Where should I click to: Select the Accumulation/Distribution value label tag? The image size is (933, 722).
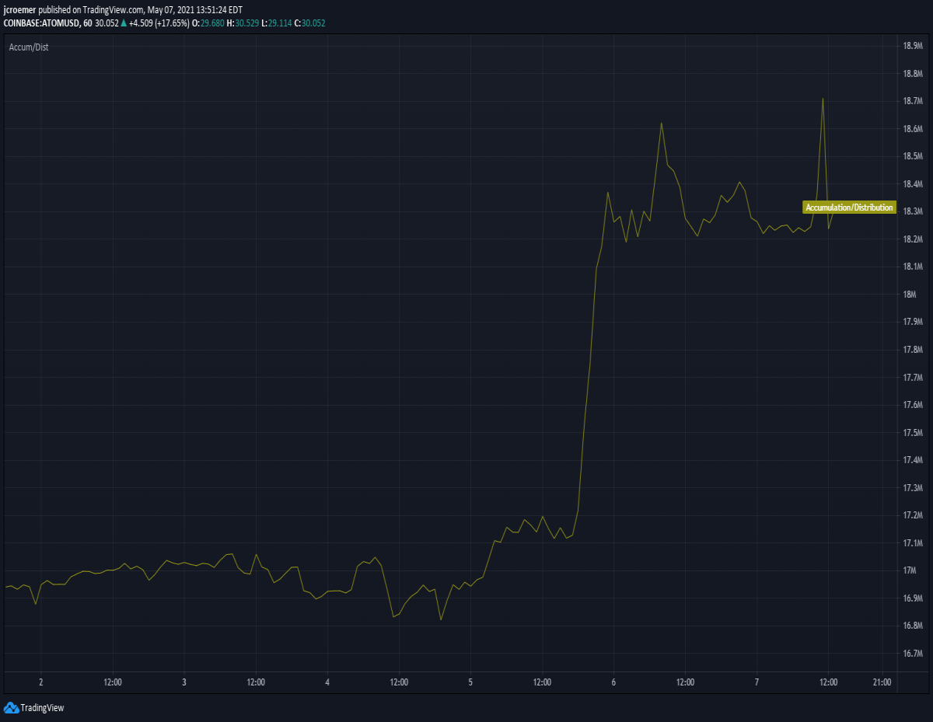coord(849,208)
